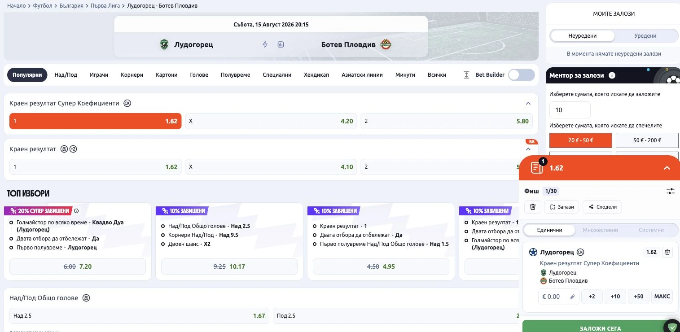Pick draw X at 4.20
Viewport: 680px width, 332px height.
[271, 121]
